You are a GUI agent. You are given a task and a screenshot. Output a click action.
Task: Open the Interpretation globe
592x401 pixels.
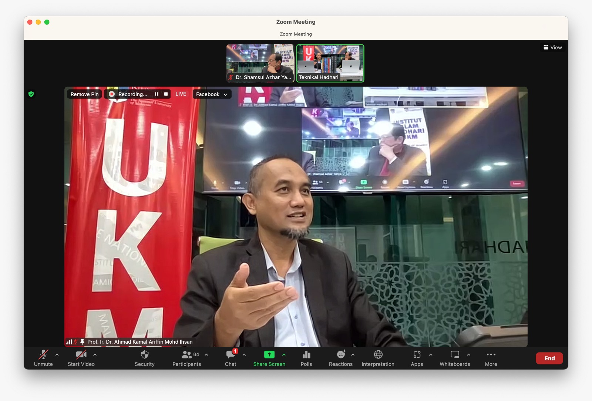pos(378,358)
